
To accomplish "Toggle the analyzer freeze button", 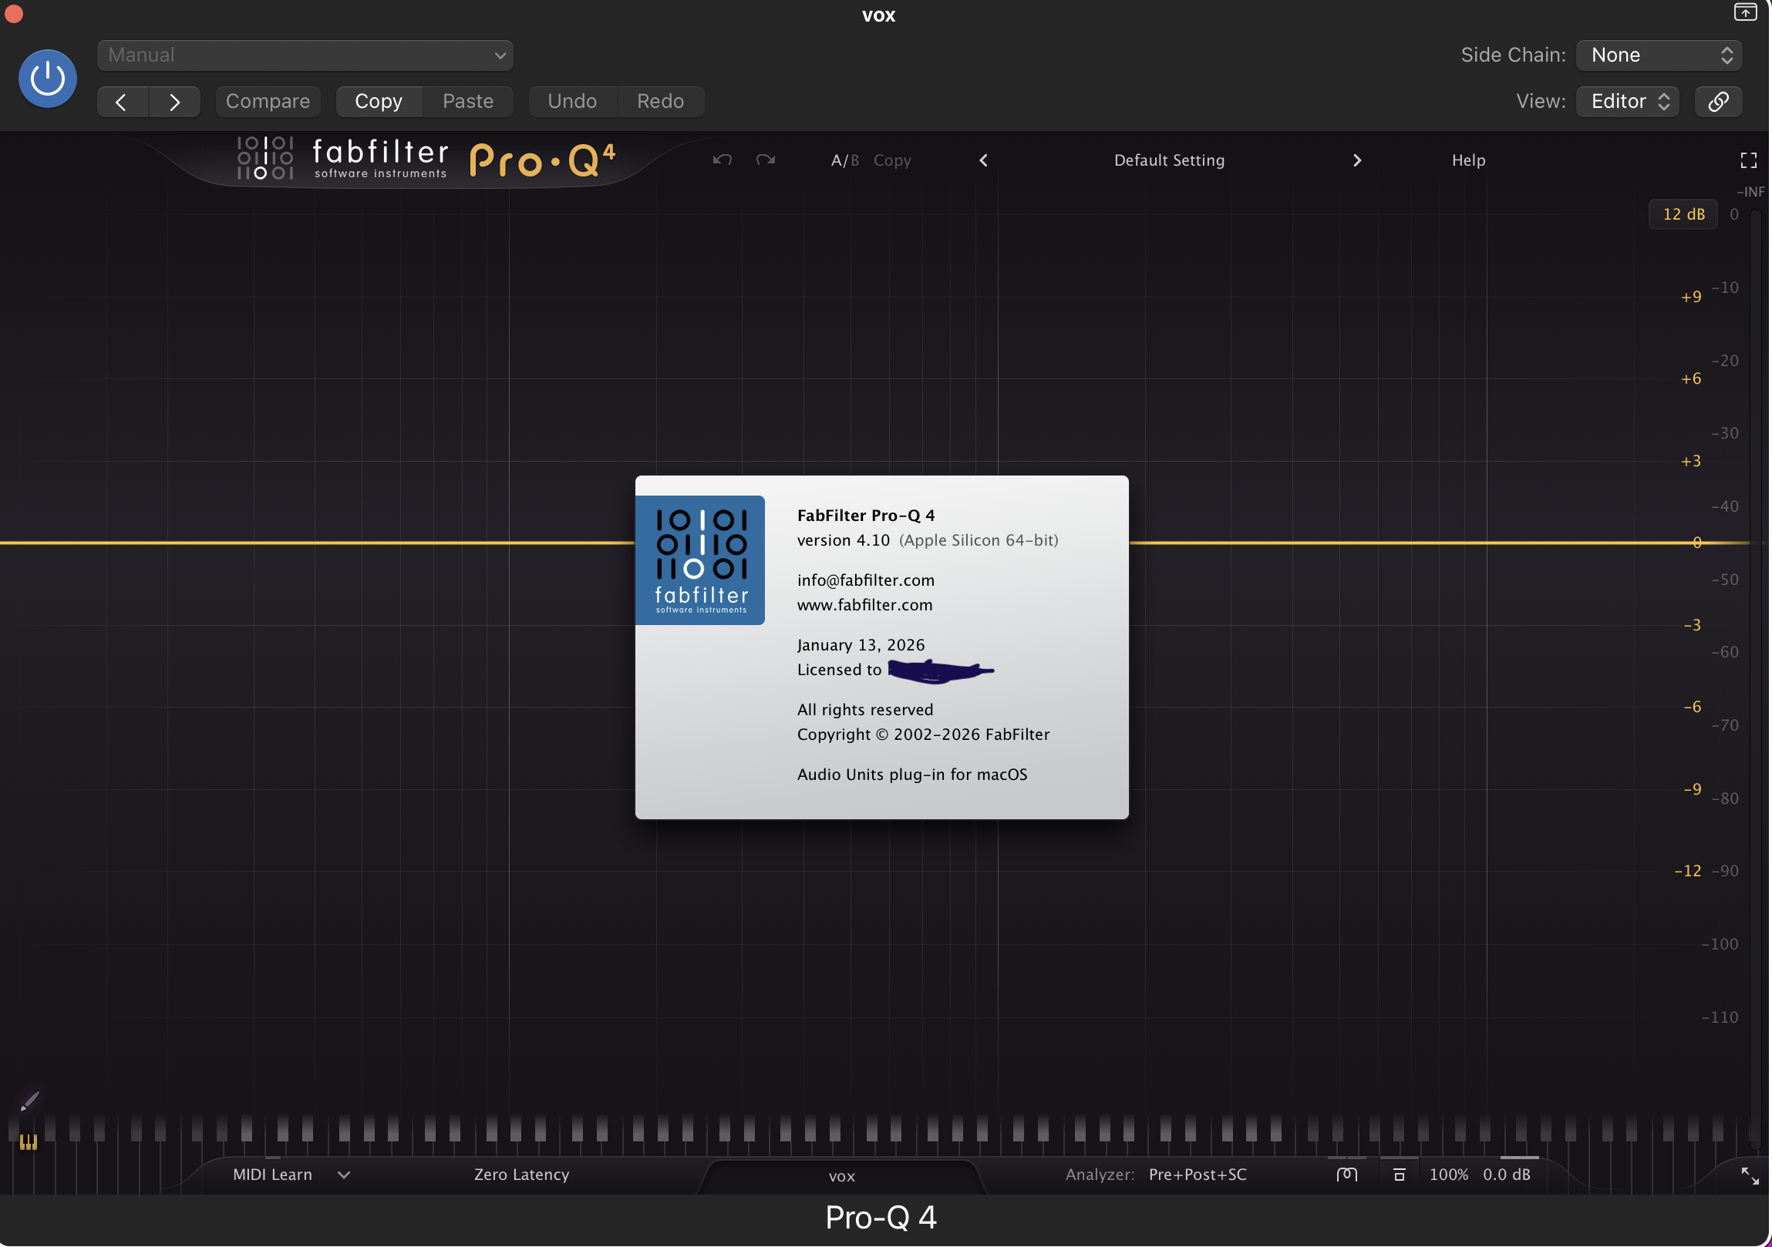I will point(1400,1174).
